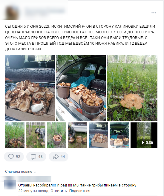Open the post author's avatar
This screenshot has width=164, height=196.
tap(12, 13)
